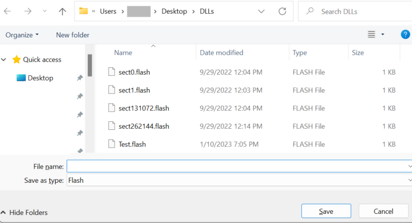The height and width of the screenshot is (223, 412).
Task: Click the file icon of sect131072.flash
Action: tap(112, 108)
